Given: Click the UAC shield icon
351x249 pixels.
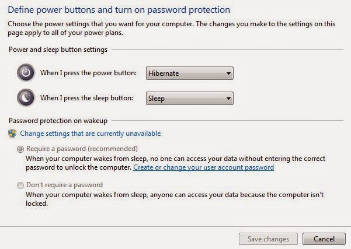Looking at the screenshot, I should [x=12, y=134].
